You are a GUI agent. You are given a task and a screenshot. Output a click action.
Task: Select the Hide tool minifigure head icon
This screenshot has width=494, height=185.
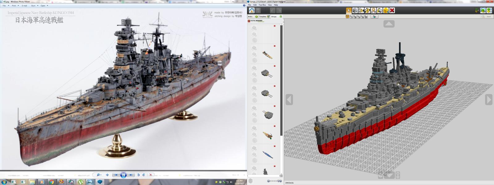(x=386, y=10)
